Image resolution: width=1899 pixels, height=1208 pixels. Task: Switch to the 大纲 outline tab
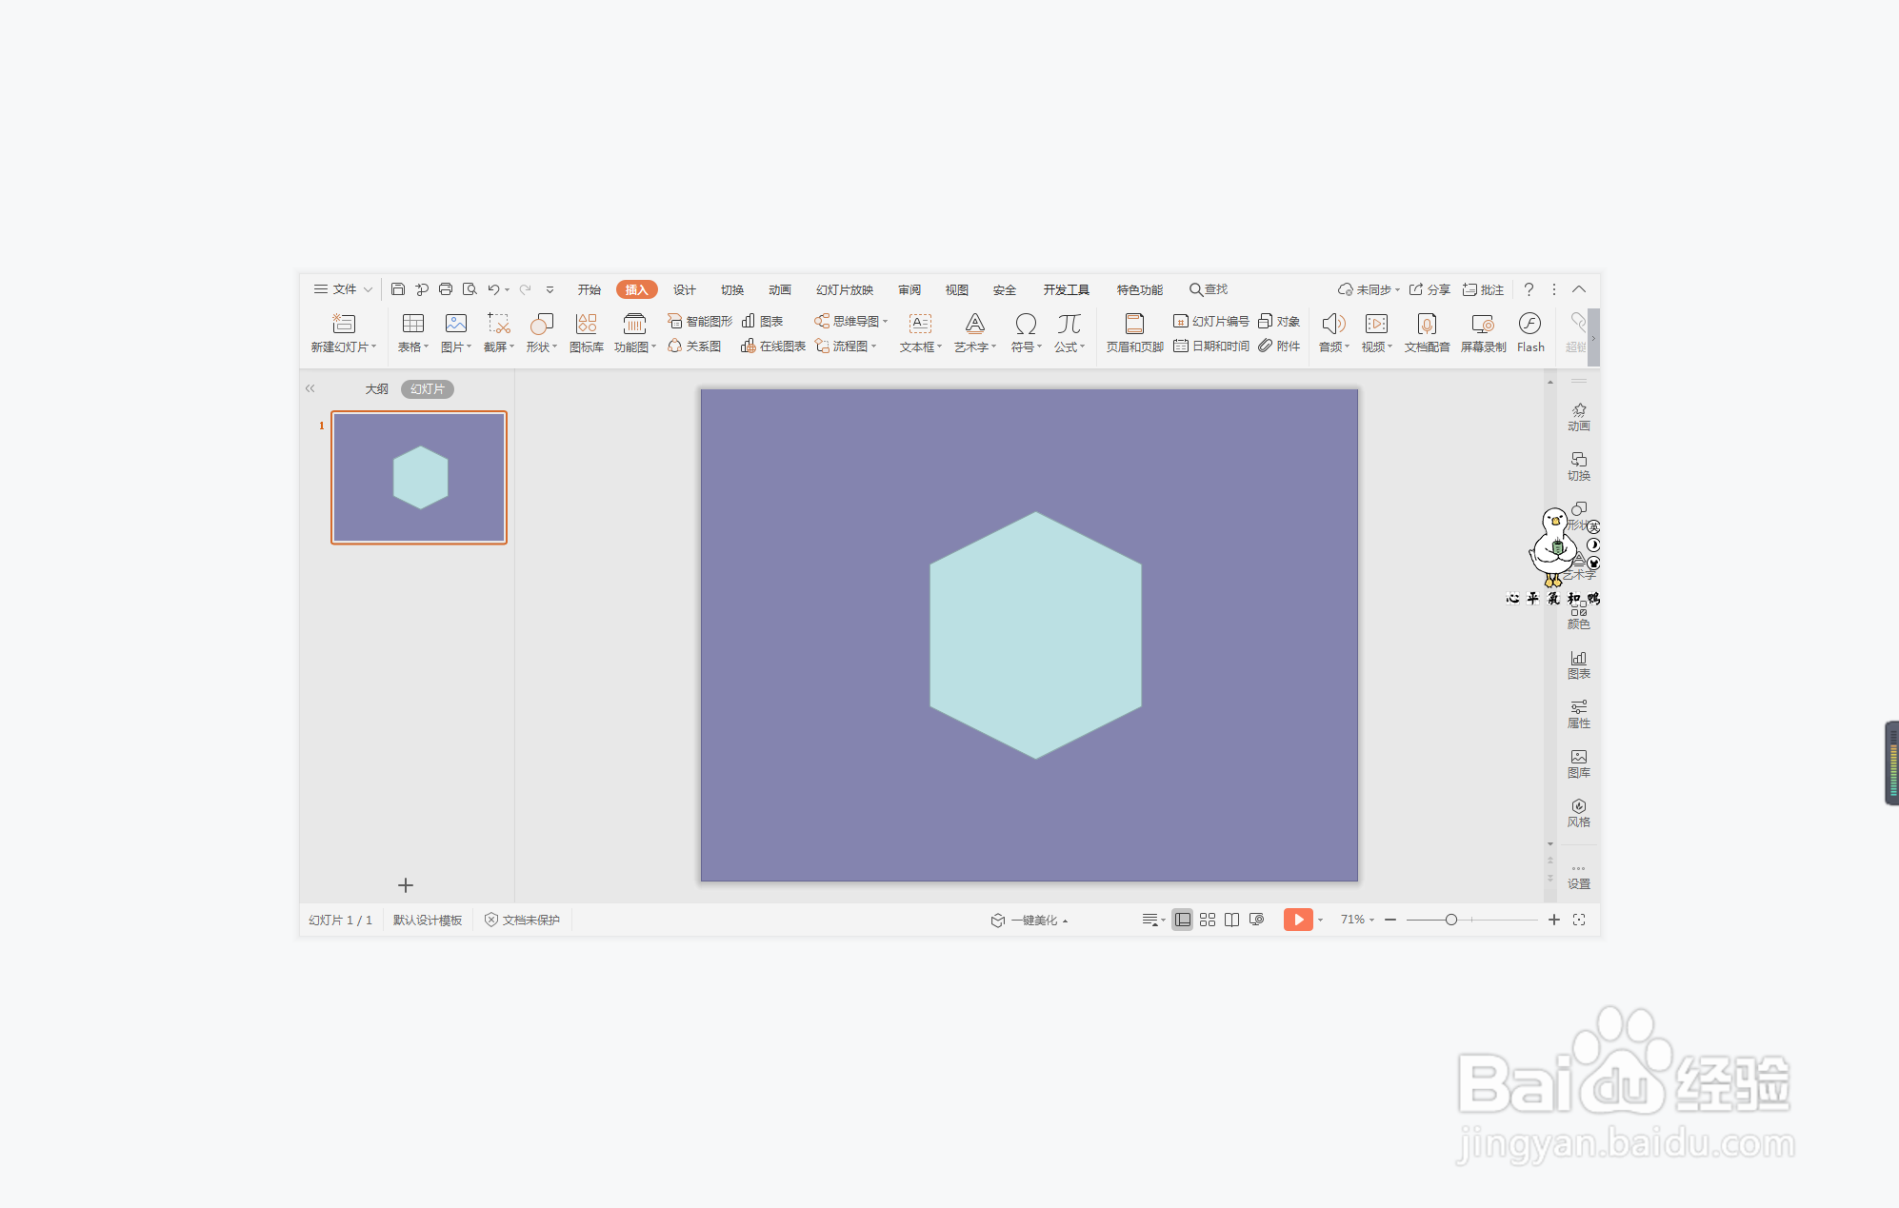(376, 388)
